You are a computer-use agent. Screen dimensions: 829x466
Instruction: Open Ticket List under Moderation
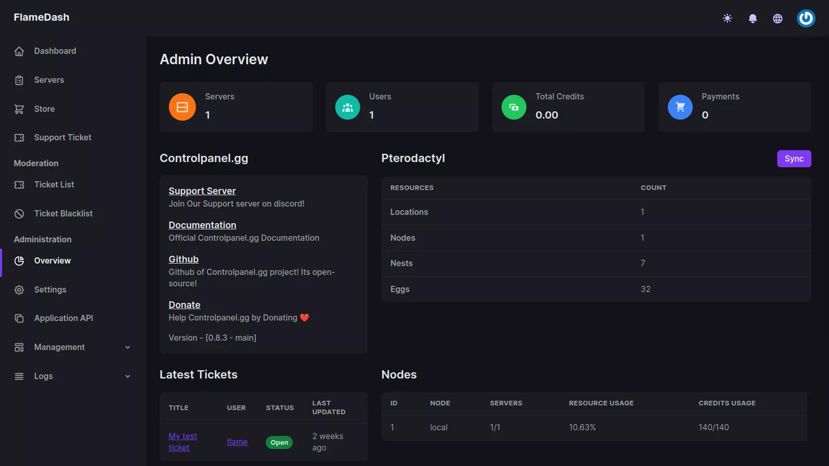(x=54, y=185)
